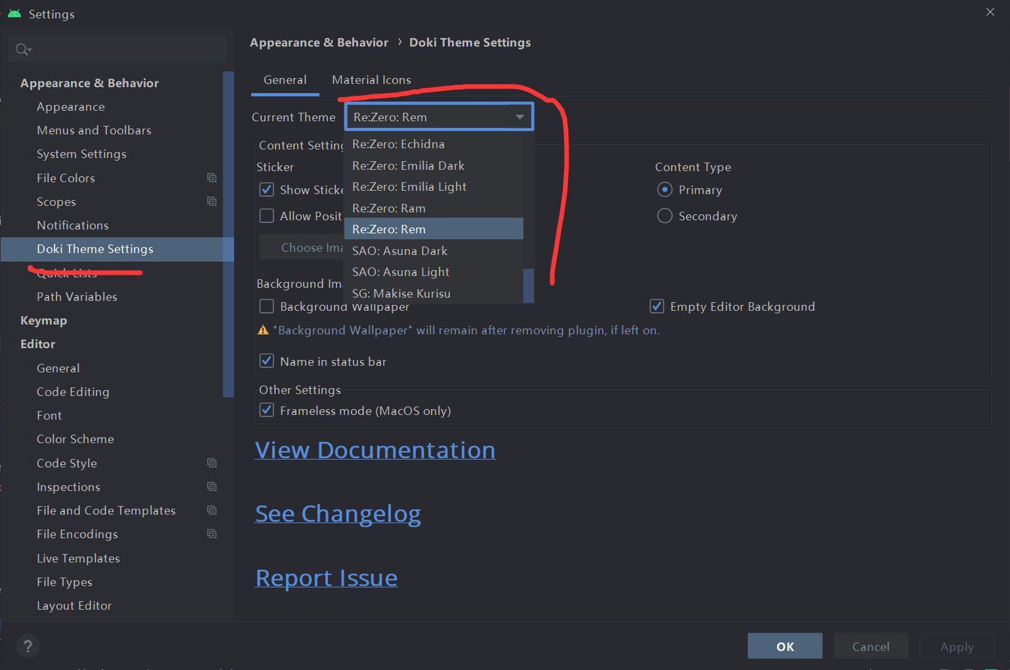Click project-level icon beside File Colors
The width and height of the screenshot is (1010, 670).
tap(212, 178)
